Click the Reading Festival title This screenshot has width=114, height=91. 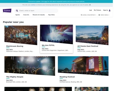coord(67,77)
